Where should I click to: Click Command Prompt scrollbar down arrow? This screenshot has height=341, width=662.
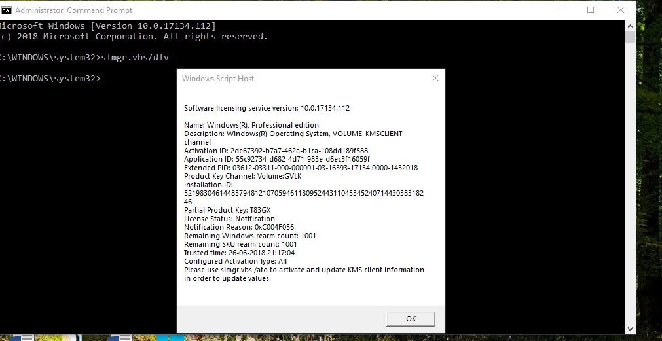tap(631, 329)
